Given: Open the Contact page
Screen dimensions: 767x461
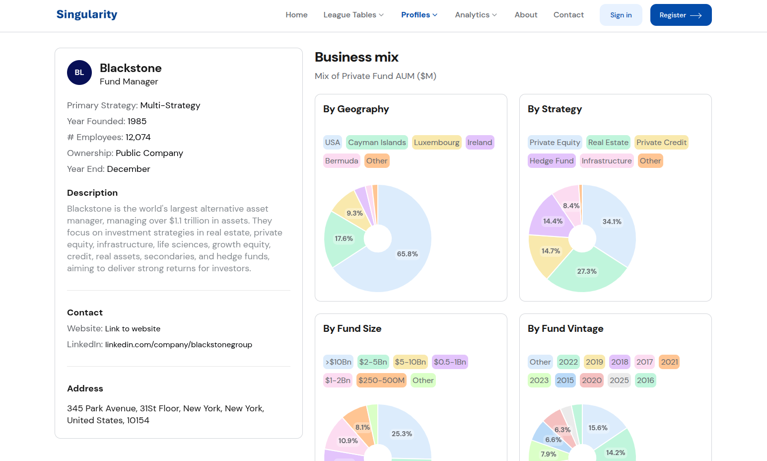Looking at the screenshot, I should pos(568,15).
